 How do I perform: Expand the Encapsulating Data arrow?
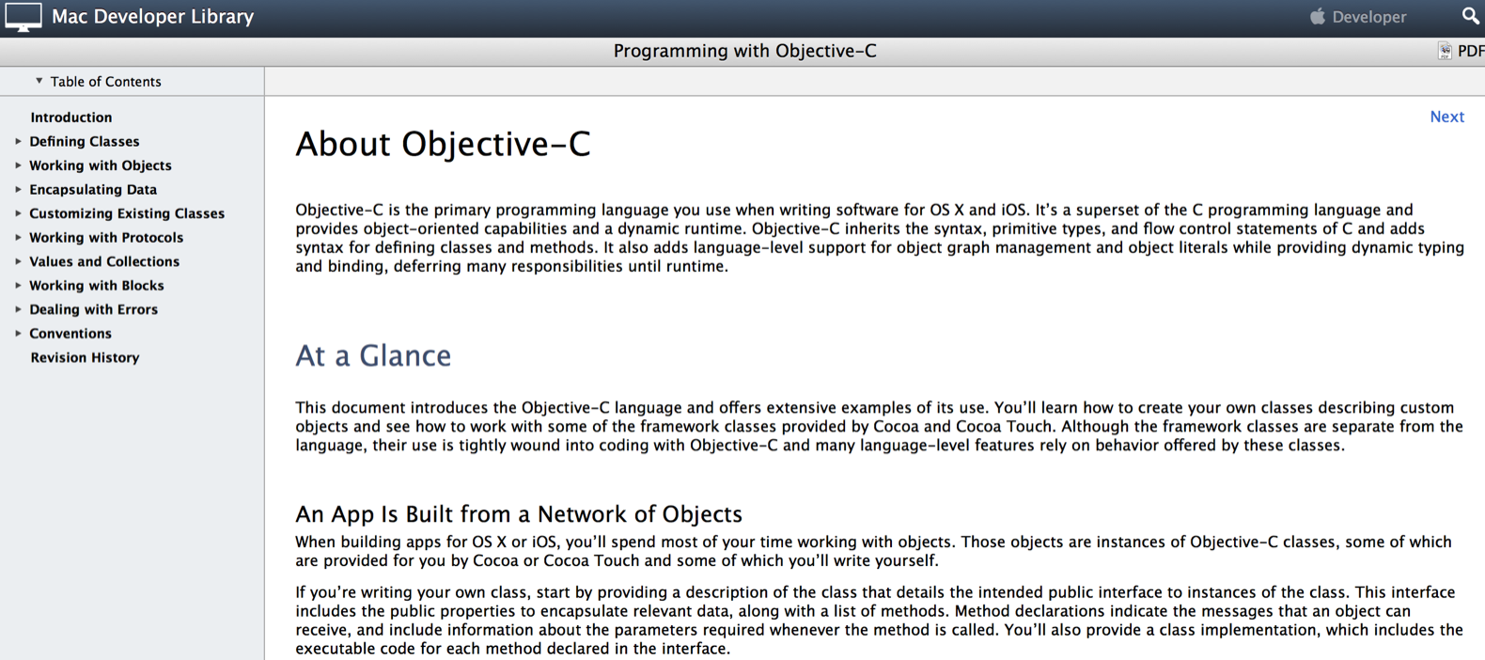coord(18,189)
